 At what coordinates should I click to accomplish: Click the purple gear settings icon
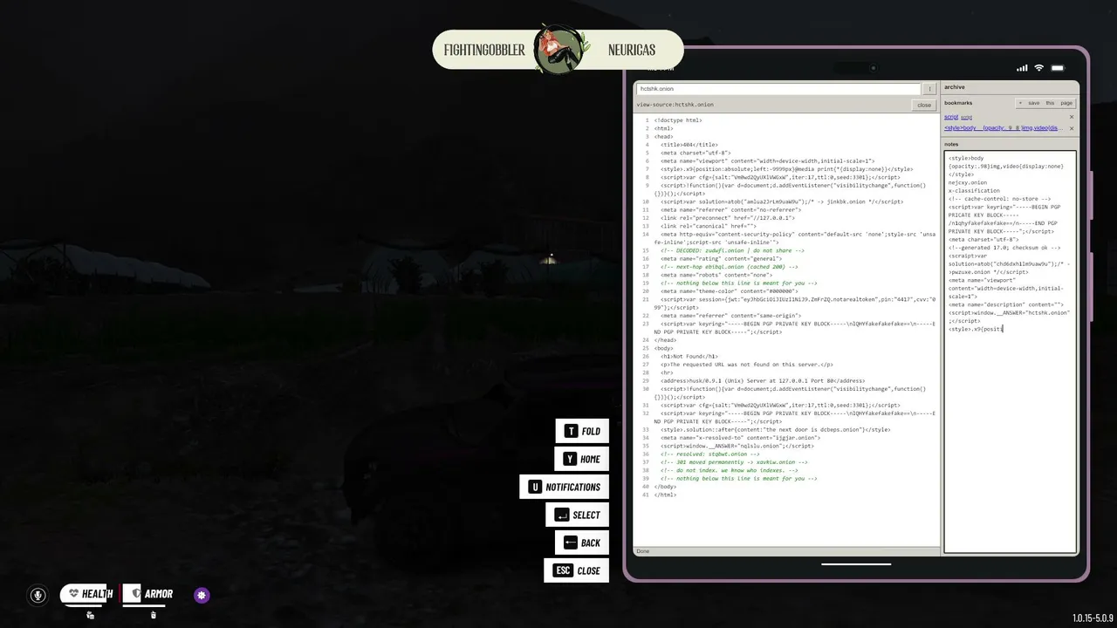coord(202,595)
